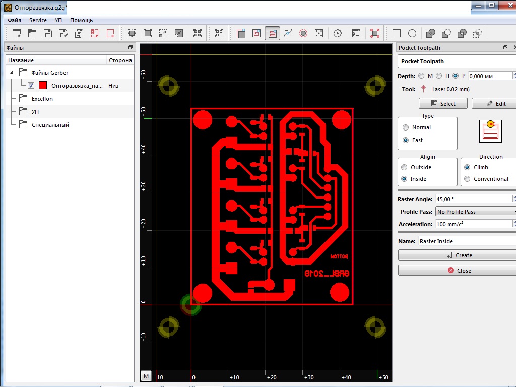Select Depth option П radio button

(x=439, y=76)
